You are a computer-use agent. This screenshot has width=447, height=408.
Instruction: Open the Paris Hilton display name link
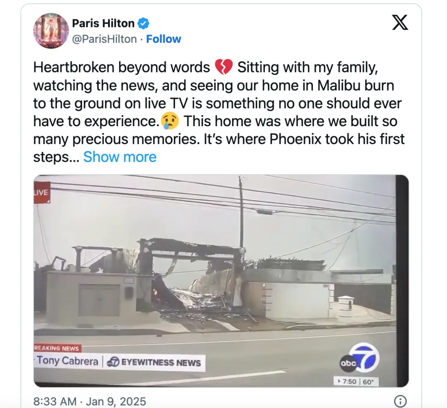[x=103, y=23]
